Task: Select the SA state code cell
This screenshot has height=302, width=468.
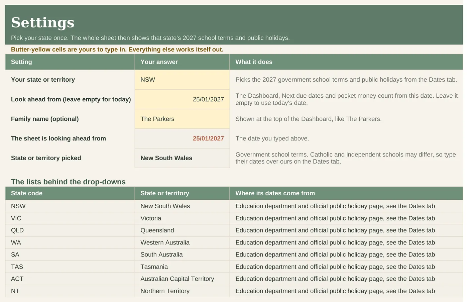Action: click(70, 255)
